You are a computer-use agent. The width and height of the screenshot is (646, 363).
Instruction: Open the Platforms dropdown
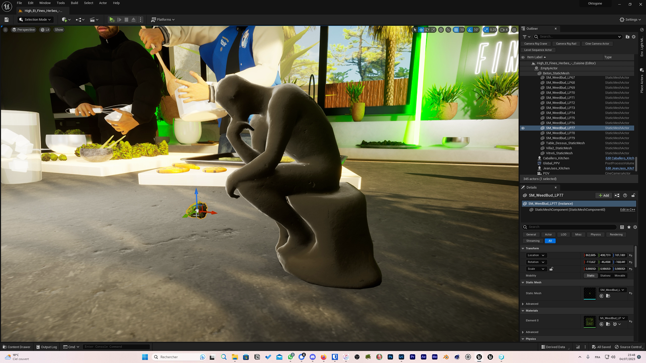[163, 19]
